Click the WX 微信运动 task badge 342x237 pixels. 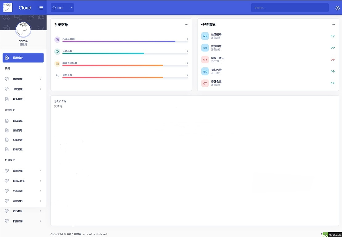pos(205,36)
